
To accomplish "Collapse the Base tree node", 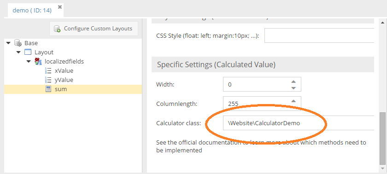I will [x=9, y=43].
